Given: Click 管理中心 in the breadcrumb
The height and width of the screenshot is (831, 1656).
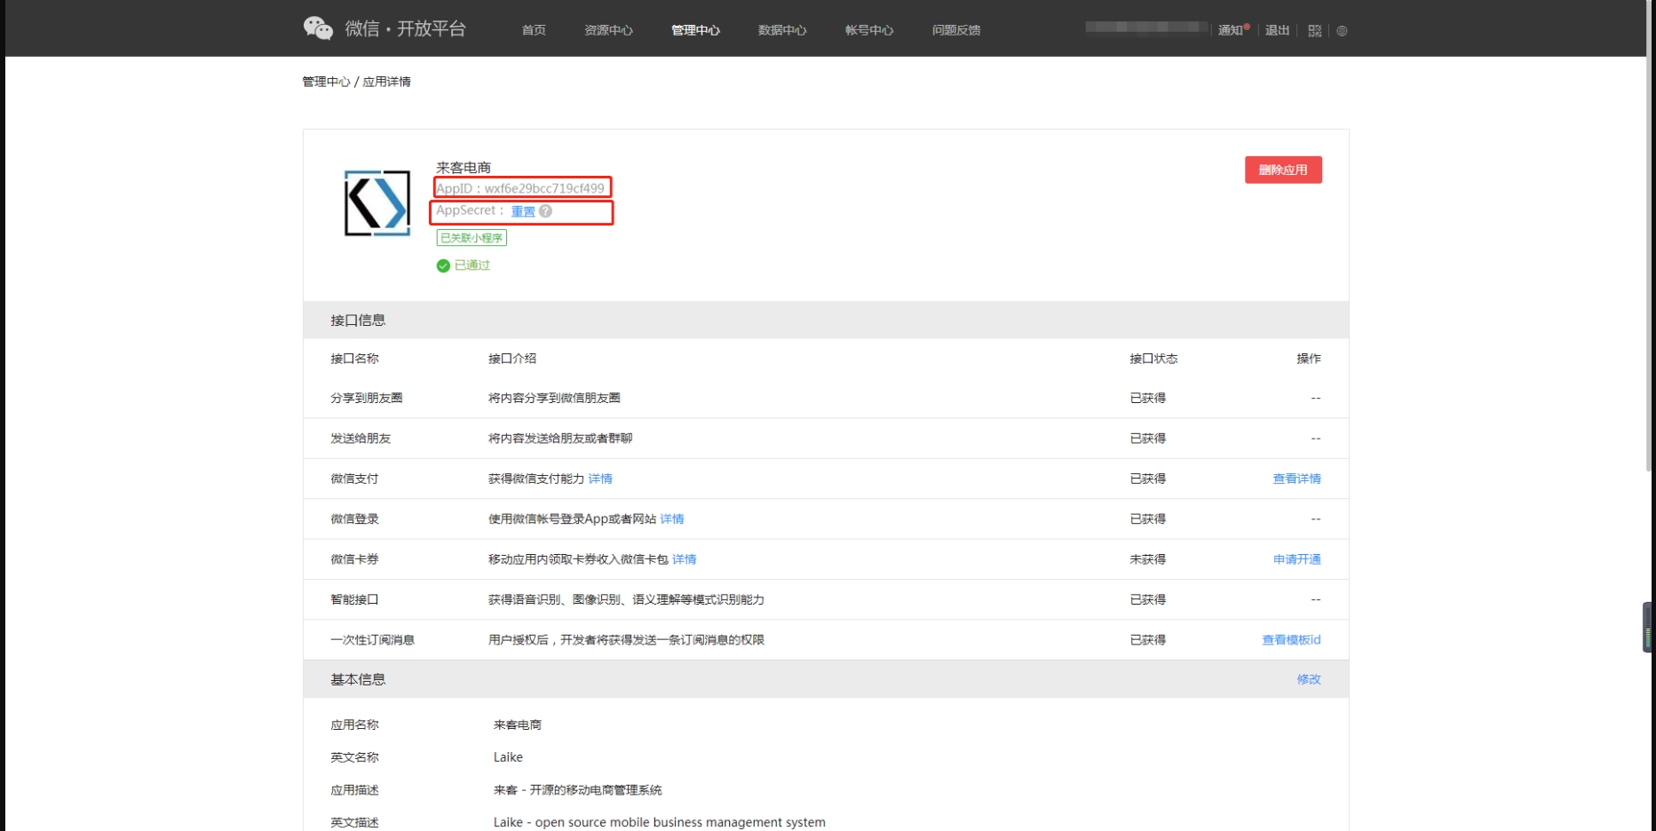Looking at the screenshot, I should pyautogui.click(x=326, y=82).
